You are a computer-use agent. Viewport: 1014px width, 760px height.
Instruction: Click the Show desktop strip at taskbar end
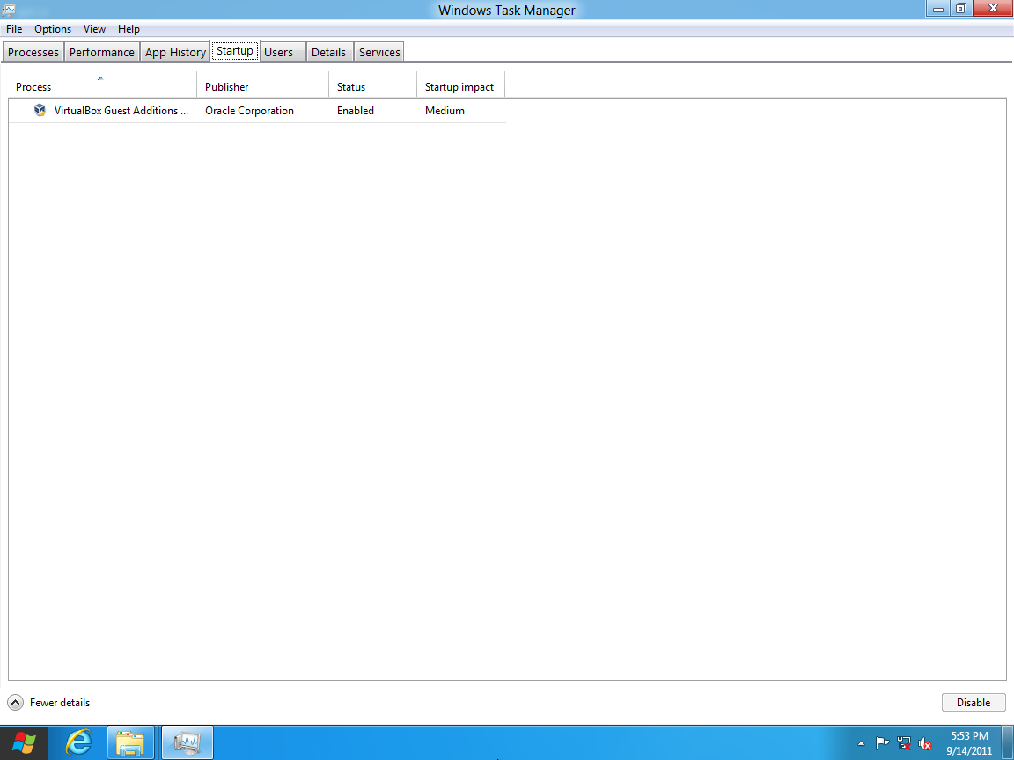click(x=1008, y=743)
